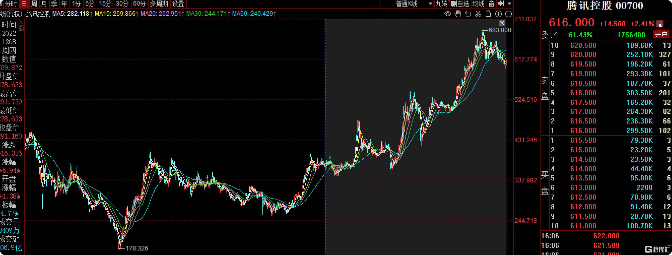Select the 1分 one-minute period tab
Viewport: 672px width, 255px height.
[76, 4]
